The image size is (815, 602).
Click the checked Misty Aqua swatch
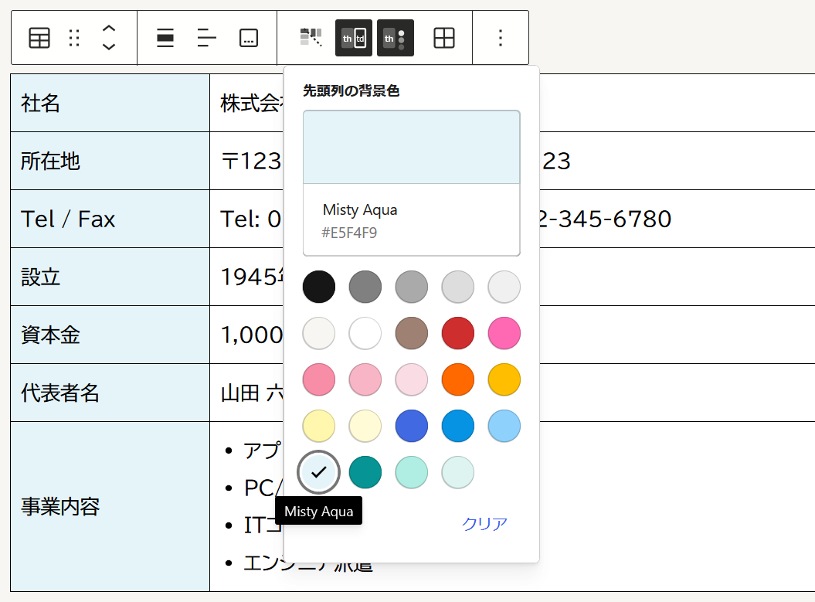[x=318, y=472]
